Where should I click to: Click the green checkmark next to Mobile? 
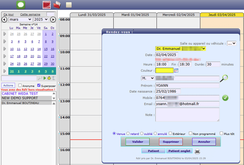pos(225,98)
